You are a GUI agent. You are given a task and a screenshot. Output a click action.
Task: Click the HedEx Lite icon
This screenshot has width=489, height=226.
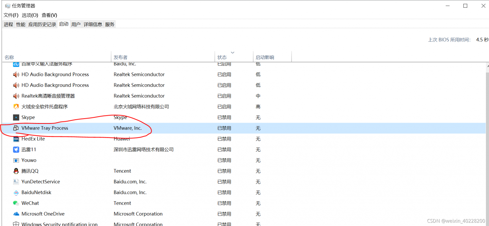[16, 139]
